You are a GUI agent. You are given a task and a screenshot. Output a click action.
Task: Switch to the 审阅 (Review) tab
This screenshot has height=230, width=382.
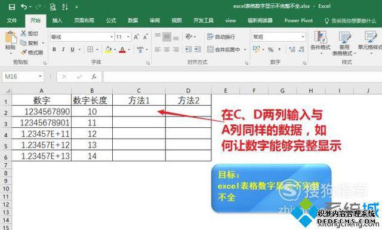coord(155,20)
